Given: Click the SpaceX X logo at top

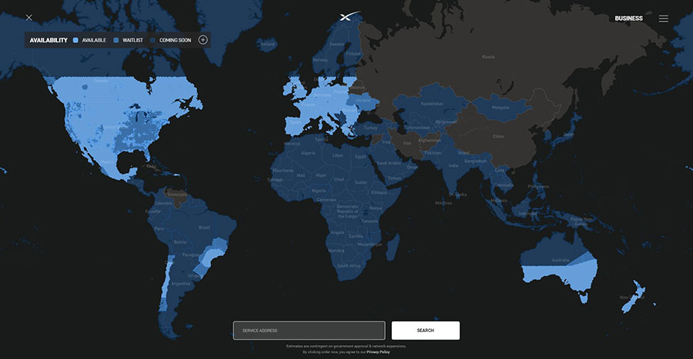Looking at the screenshot, I should 350,17.
